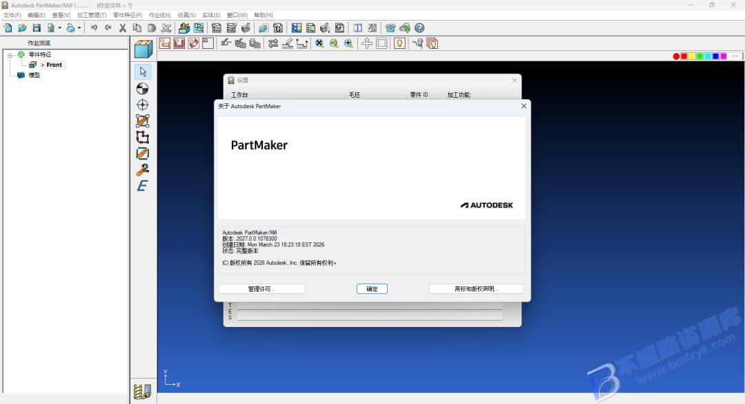
Task: Click the 管理许可 button
Action: click(x=262, y=289)
